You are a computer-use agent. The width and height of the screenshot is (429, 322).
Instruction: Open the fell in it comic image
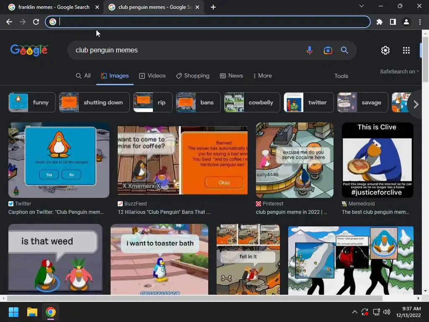click(248, 259)
